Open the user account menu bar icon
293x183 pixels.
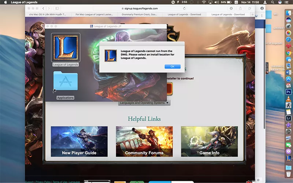(x=265, y=2)
